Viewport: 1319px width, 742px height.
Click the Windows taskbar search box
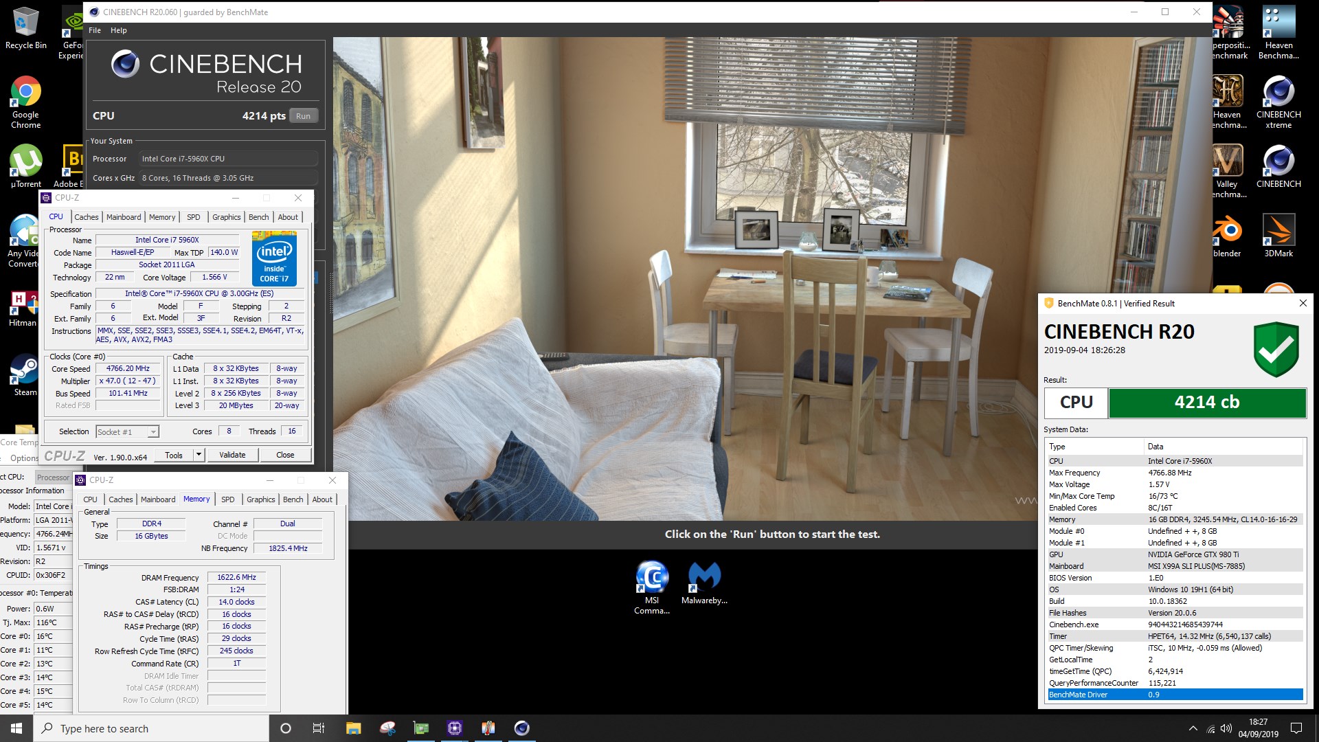point(151,728)
